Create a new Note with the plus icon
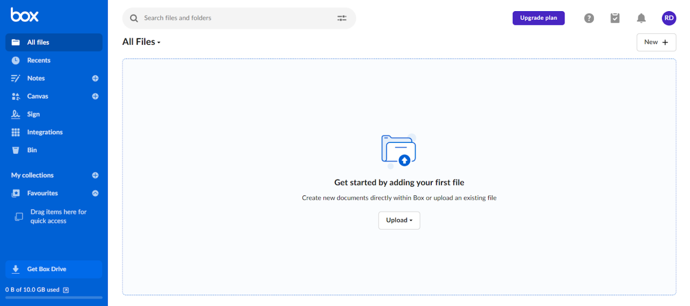The width and height of the screenshot is (690, 306). point(95,78)
